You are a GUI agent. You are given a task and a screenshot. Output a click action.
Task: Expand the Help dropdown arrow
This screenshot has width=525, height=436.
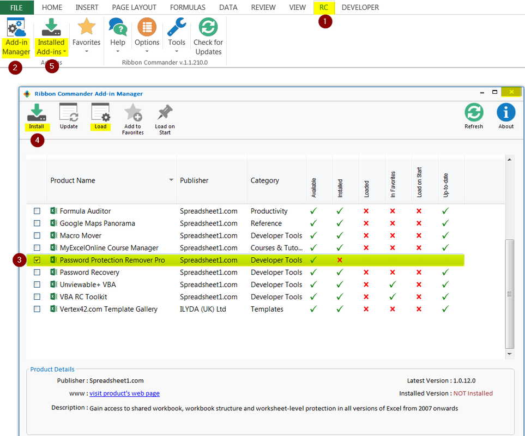118,52
